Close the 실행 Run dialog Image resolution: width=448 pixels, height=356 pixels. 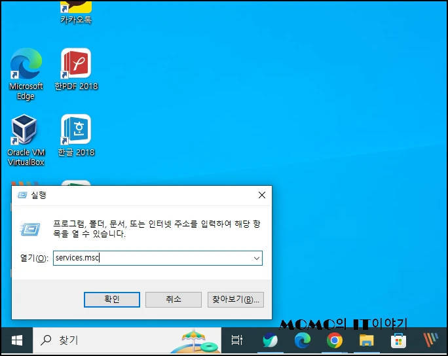pos(262,195)
